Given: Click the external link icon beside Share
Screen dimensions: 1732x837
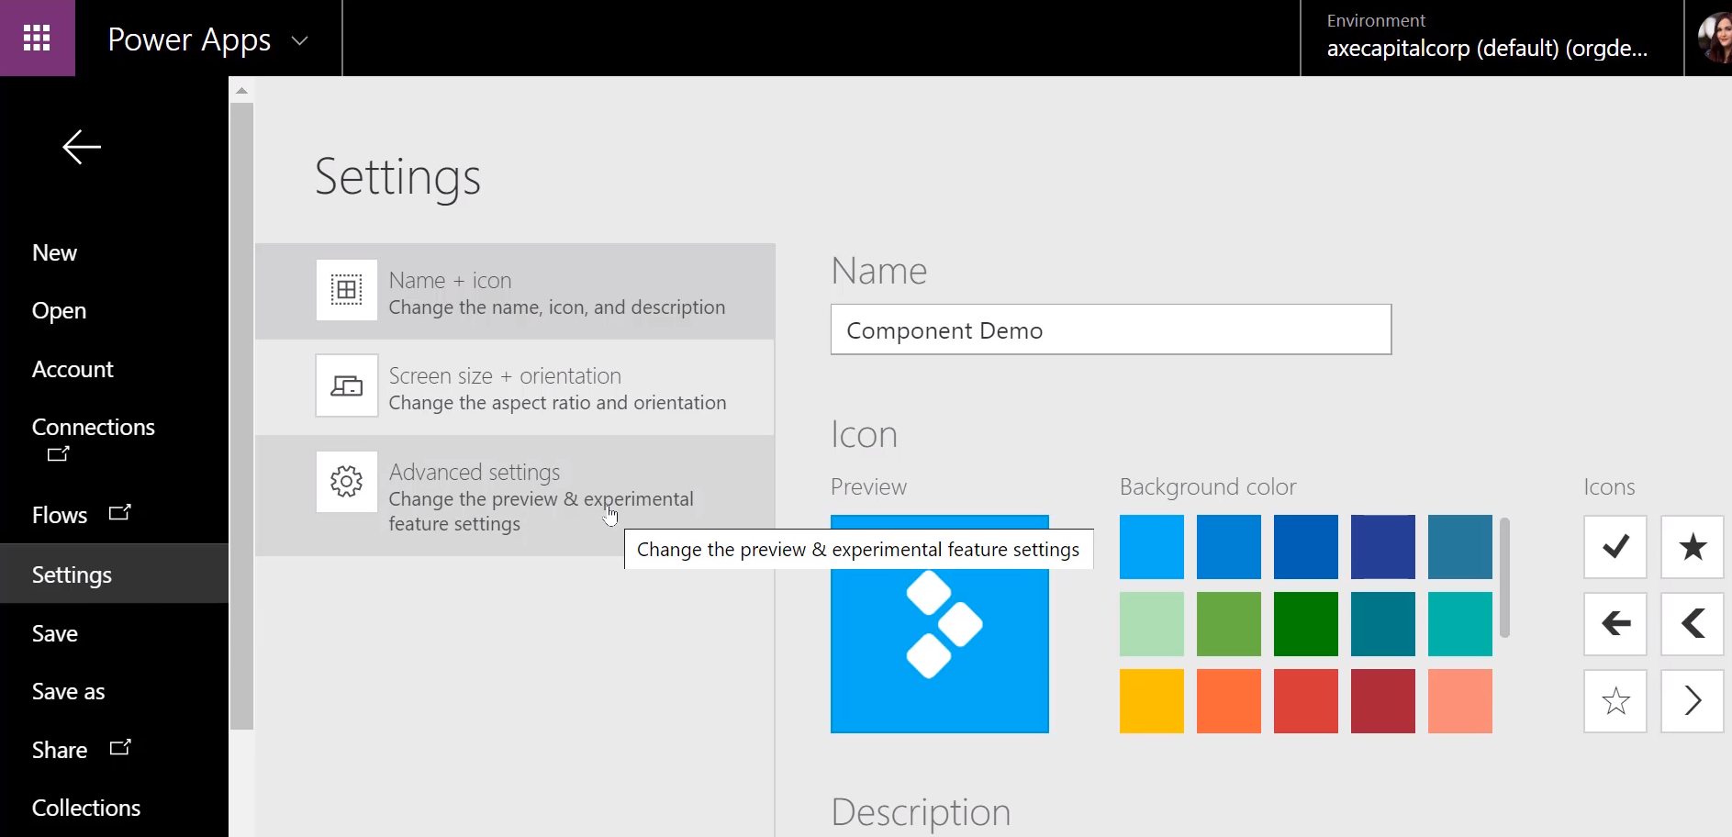Looking at the screenshot, I should (x=120, y=747).
